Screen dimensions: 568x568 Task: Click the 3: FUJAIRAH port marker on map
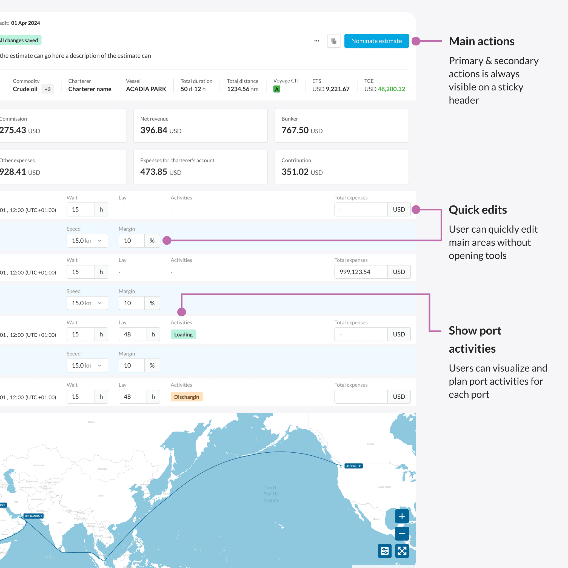click(x=33, y=516)
